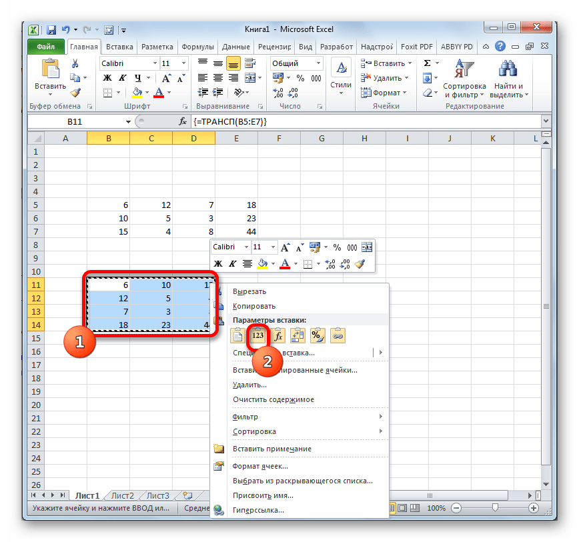
Task: Open the Calibri font dropdown in ribbon
Action: (155, 63)
